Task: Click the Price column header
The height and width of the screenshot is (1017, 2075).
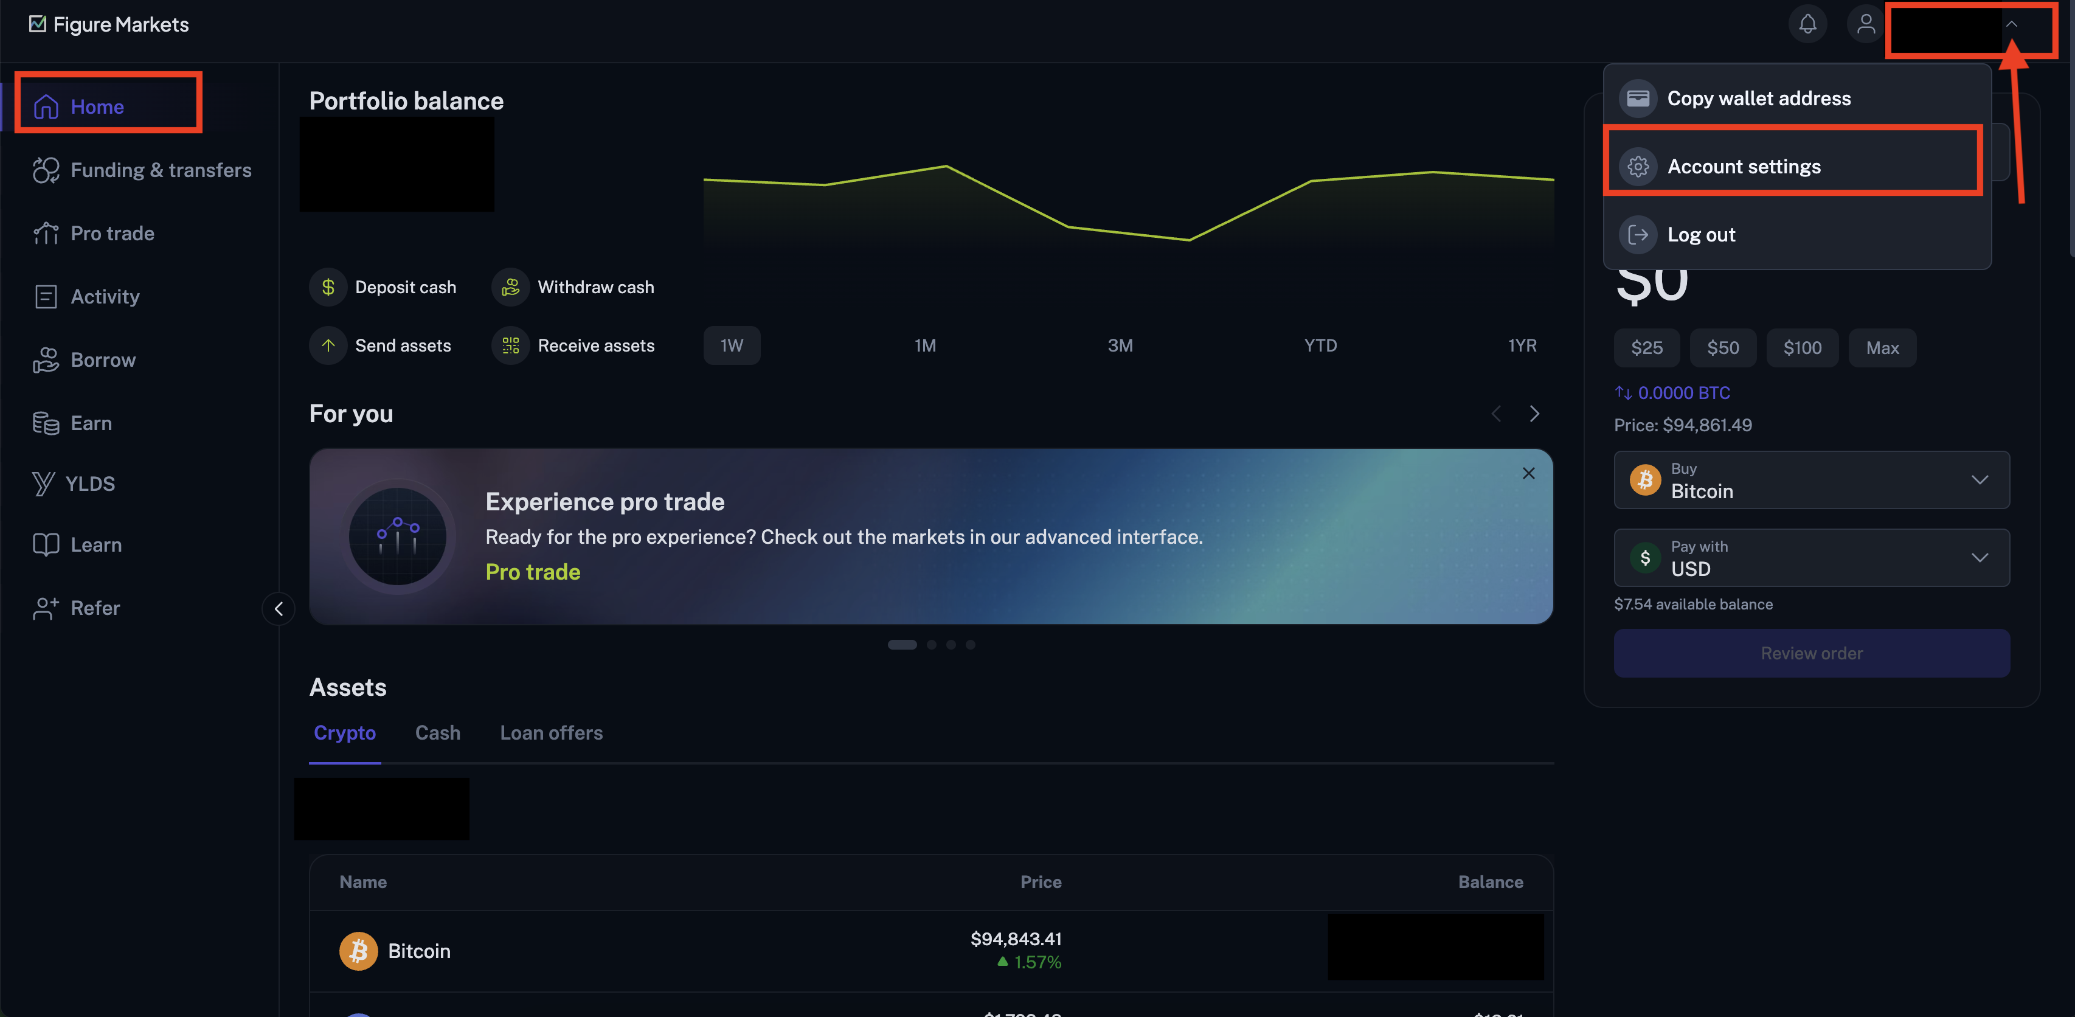Action: tap(1041, 883)
